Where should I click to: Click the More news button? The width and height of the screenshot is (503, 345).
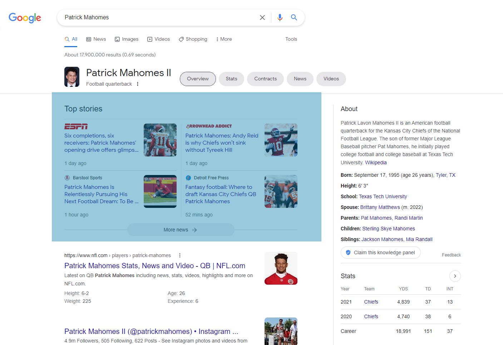(x=181, y=230)
